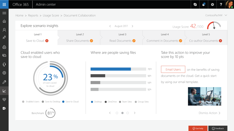This screenshot has width=234, height=131.
Task: Click the usage score gauge
Action: [x=214, y=25]
